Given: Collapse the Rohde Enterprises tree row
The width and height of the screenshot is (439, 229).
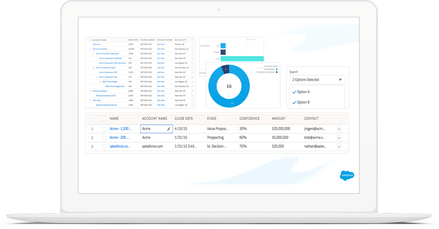Looking at the screenshot, I should click(91, 91).
